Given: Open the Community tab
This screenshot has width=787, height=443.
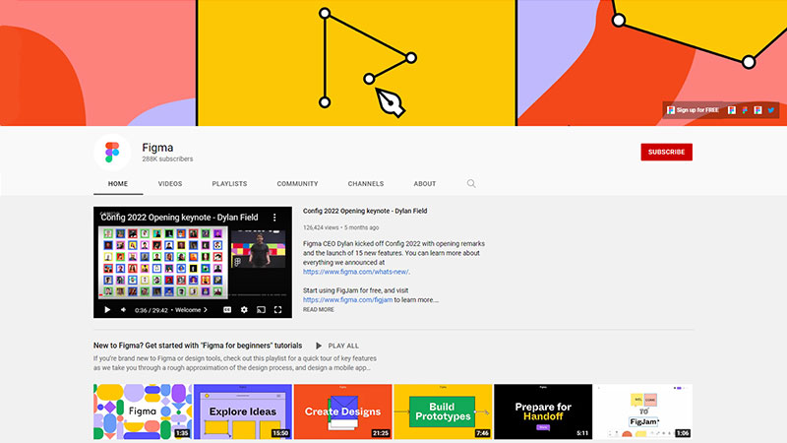Looking at the screenshot, I should point(298,184).
